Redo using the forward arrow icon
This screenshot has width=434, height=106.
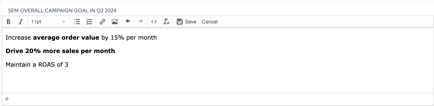[x=141, y=22]
